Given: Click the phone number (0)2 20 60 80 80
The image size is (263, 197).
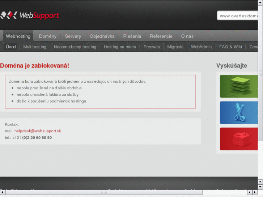Looking at the screenshot, I should pyautogui.click(x=37, y=138).
